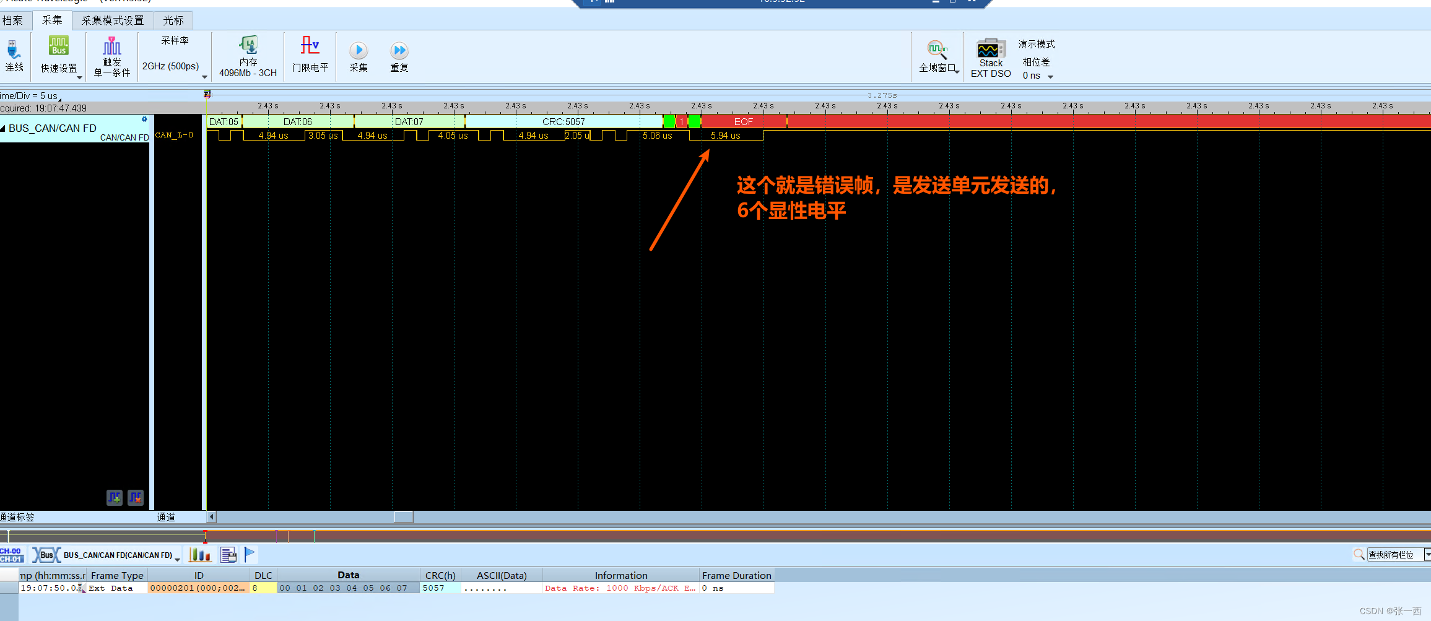This screenshot has height=621, width=1431.
Task: Click the Data column header
Action: (349, 575)
